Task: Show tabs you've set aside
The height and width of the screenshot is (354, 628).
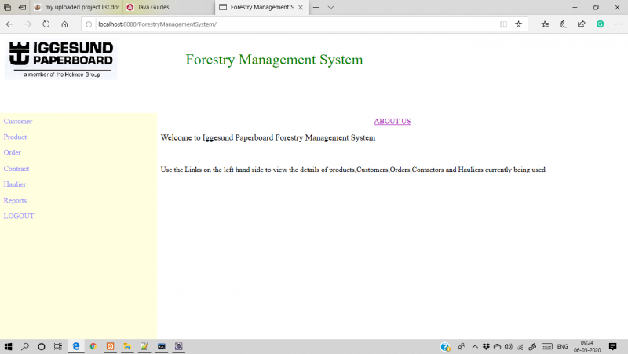Action: click(x=7, y=7)
